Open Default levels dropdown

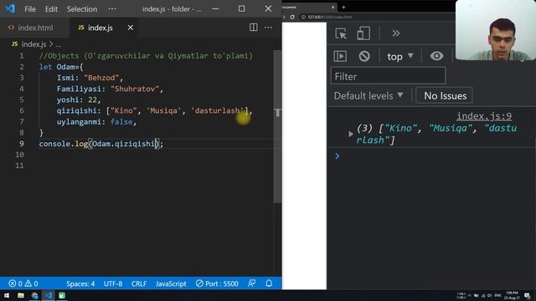point(368,96)
